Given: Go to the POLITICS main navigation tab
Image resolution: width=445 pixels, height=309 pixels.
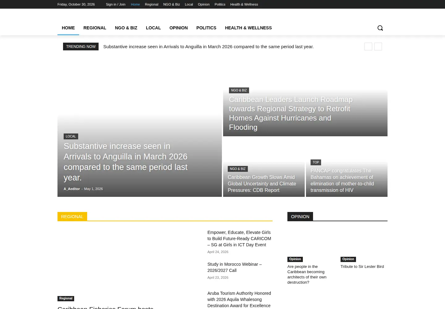Looking at the screenshot, I should pyautogui.click(x=206, y=28).
